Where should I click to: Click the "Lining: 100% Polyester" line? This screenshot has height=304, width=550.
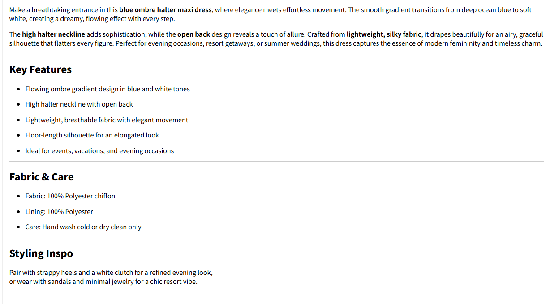(59, 212)
